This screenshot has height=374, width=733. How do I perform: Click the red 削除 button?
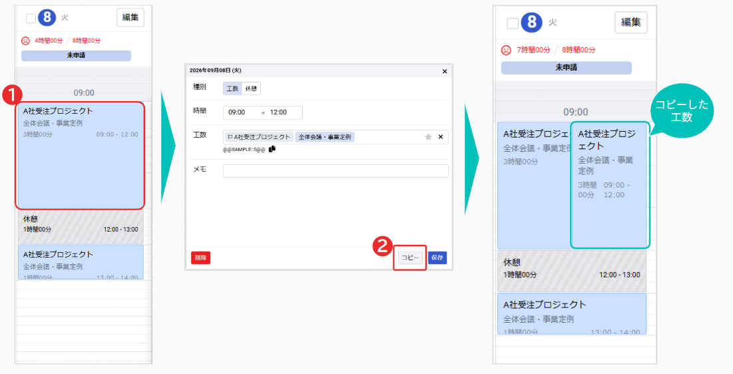tap(200, 258)
